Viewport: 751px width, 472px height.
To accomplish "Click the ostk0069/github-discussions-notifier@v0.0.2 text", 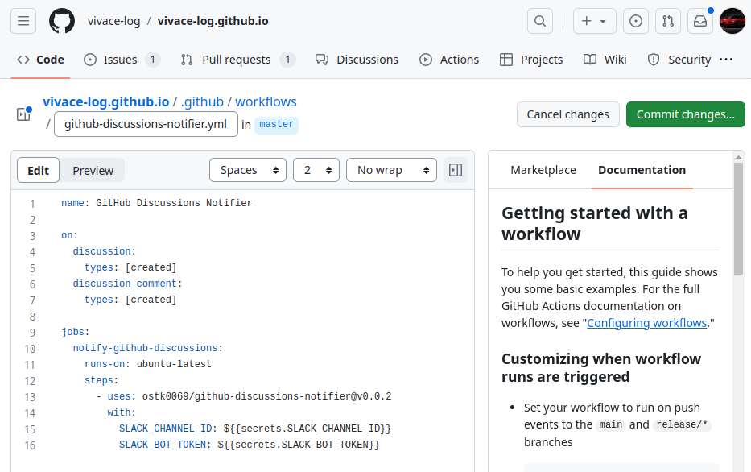I will pos(266,396).
